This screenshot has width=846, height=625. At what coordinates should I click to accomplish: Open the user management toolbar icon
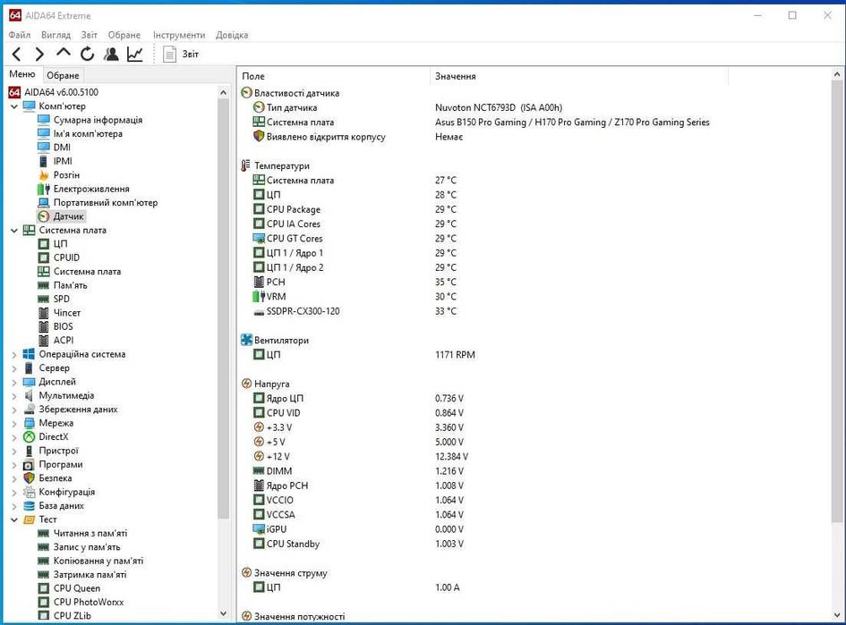click(x=111, y=54)
